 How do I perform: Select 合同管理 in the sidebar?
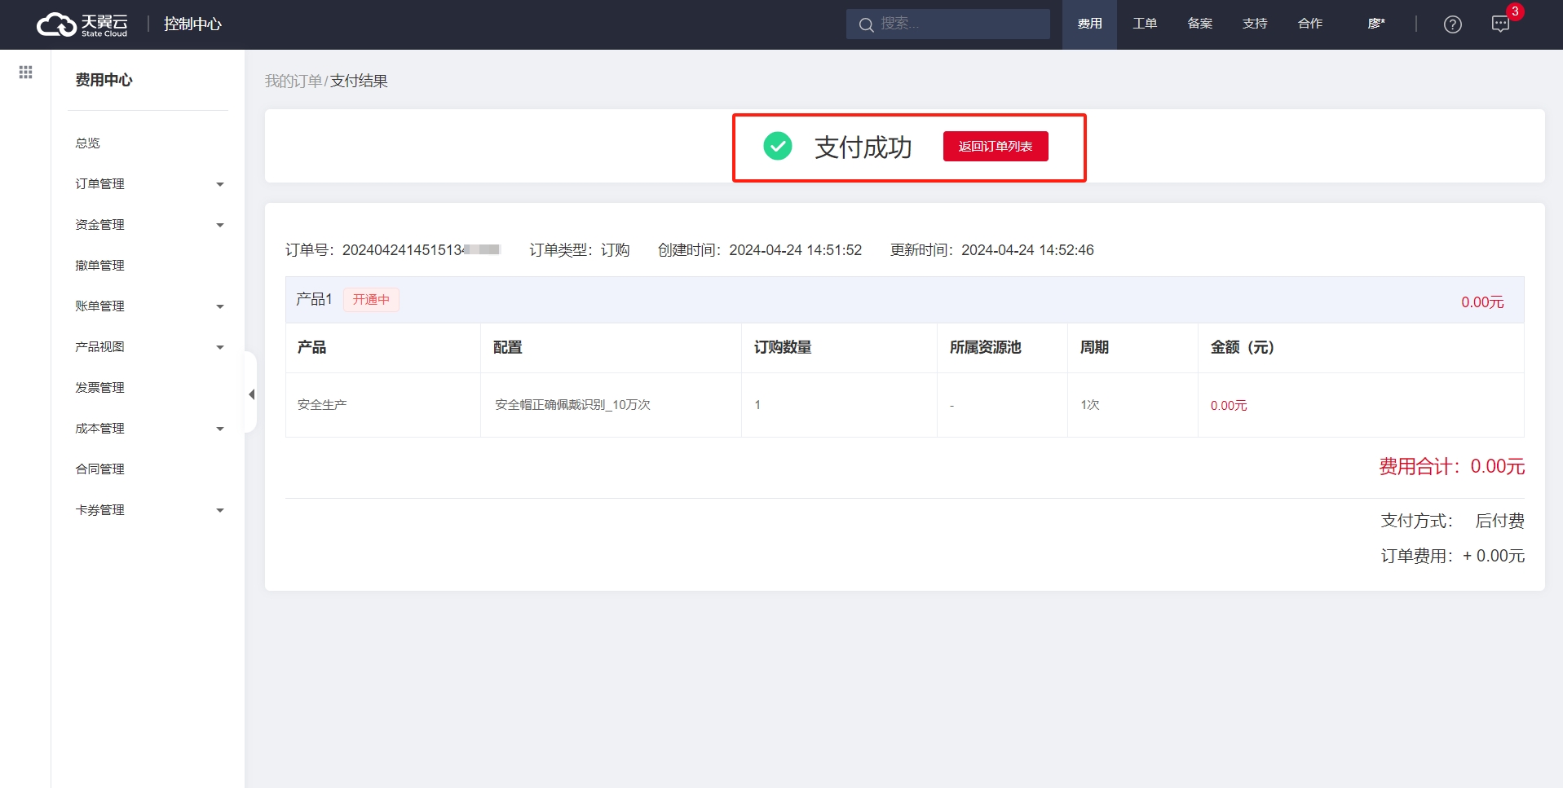point(100,469)
